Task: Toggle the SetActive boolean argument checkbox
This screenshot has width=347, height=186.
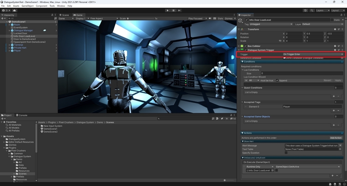Action: (276, 170)
